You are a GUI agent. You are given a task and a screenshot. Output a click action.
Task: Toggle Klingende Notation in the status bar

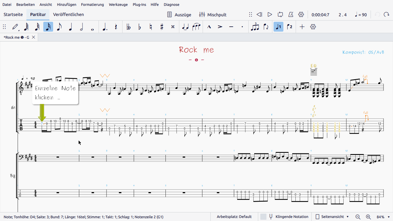click(x=289, y=217)
